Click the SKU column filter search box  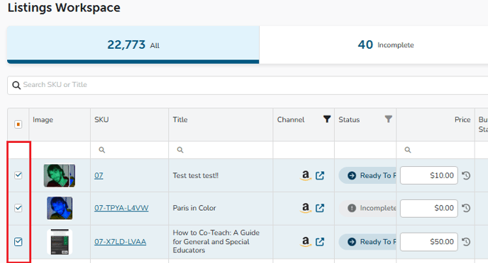pos(130,150)
